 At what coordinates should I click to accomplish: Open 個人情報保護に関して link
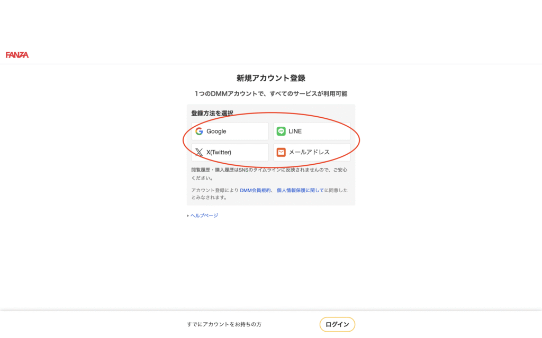click(x=300, y=190)
